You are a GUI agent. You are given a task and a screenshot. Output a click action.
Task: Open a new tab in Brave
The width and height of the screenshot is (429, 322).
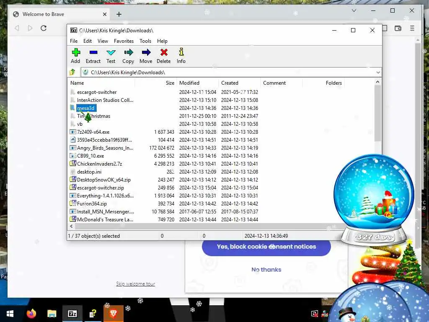point(119,14)
